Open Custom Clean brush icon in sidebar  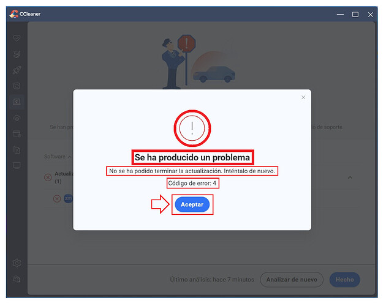point(17,54)
